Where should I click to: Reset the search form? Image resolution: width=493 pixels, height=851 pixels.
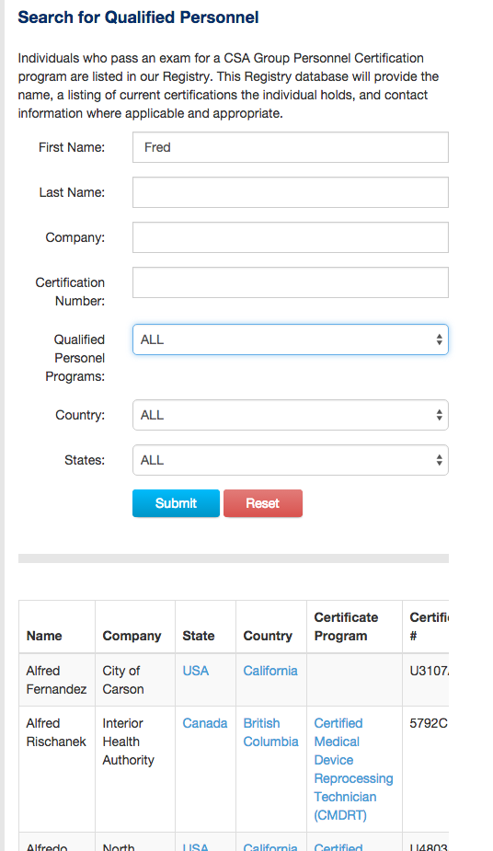click(x=263, y=503)
